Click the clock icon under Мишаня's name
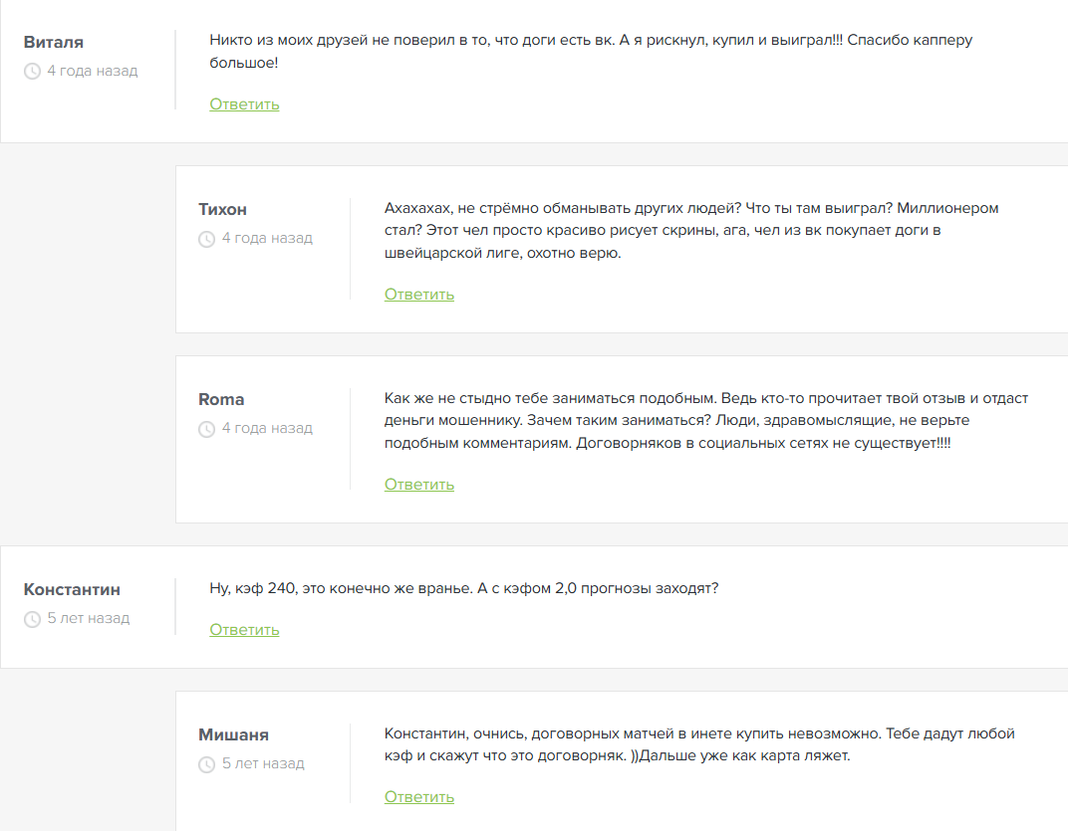The height and width of the screenshot is (831, 1068). pyautogui.click(x=207, y=764)
